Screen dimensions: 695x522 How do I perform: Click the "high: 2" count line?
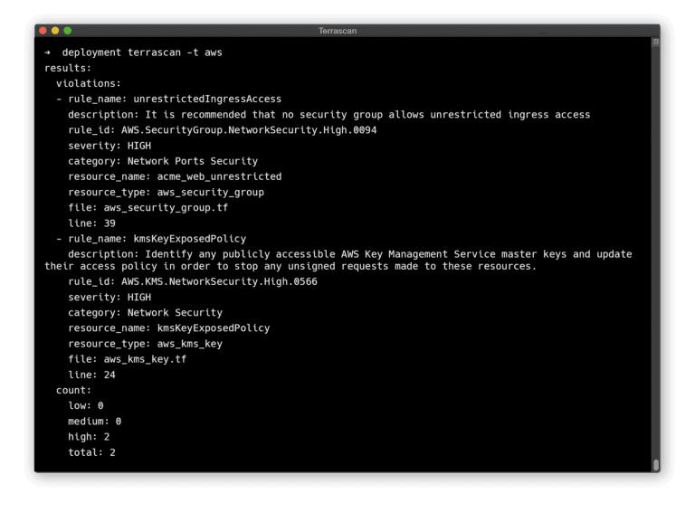point(89,437)
